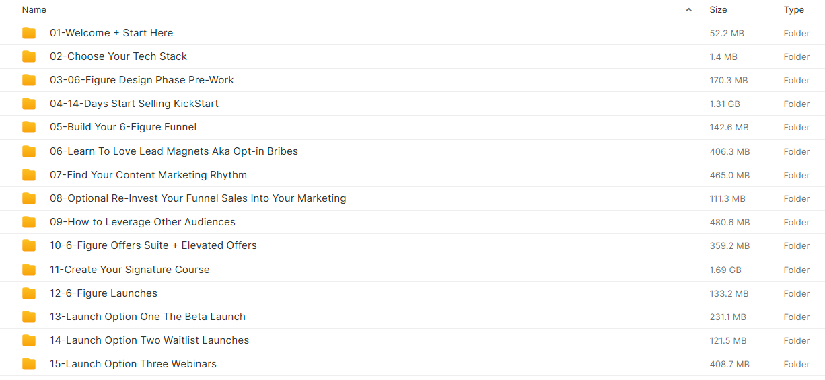This screenshot has width=825, height=380.
Task: Open 03-06-Figure Design Phase Pre-Work folder
Action: 142,80
